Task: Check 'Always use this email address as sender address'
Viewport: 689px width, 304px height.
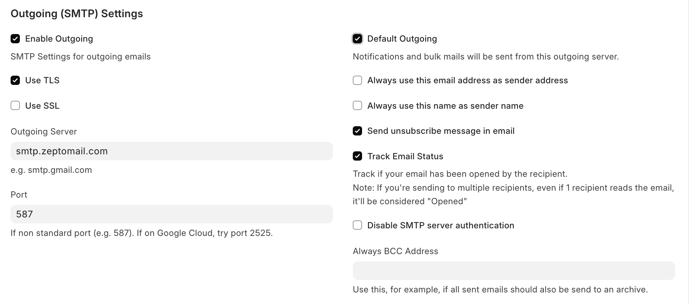Action: pyautogui.click(x=357, y=80)
